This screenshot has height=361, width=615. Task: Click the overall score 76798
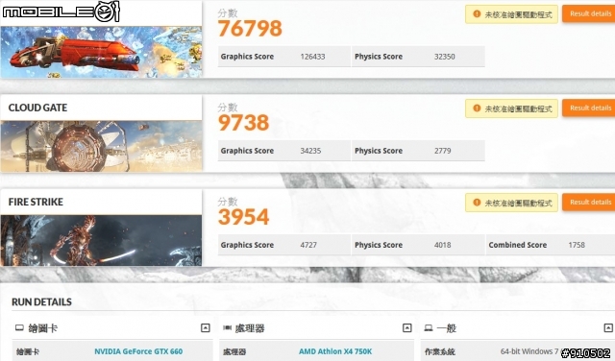pyautogui.click(x=250, y=29)
